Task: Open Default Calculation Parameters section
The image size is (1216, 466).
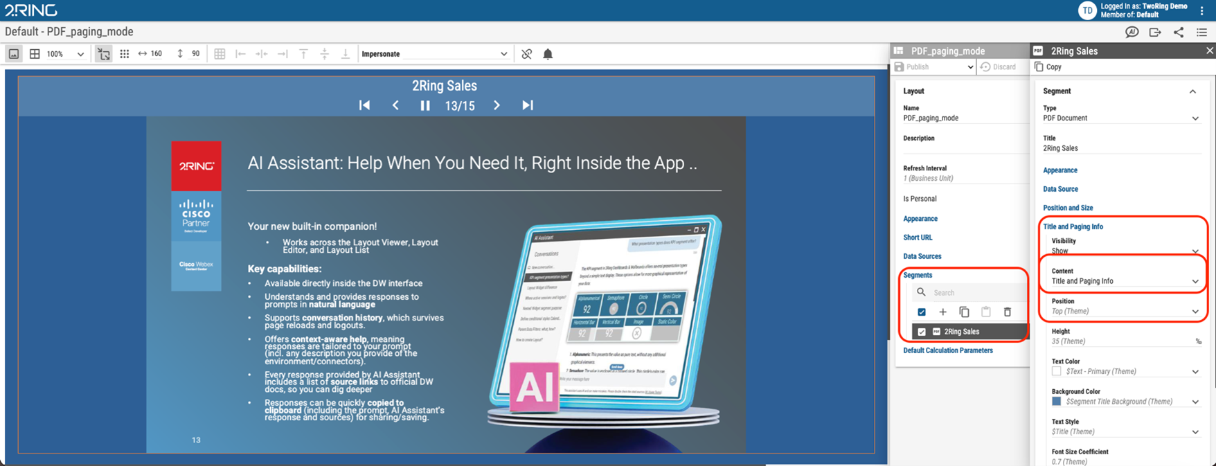Action: [x=948, y=350]
